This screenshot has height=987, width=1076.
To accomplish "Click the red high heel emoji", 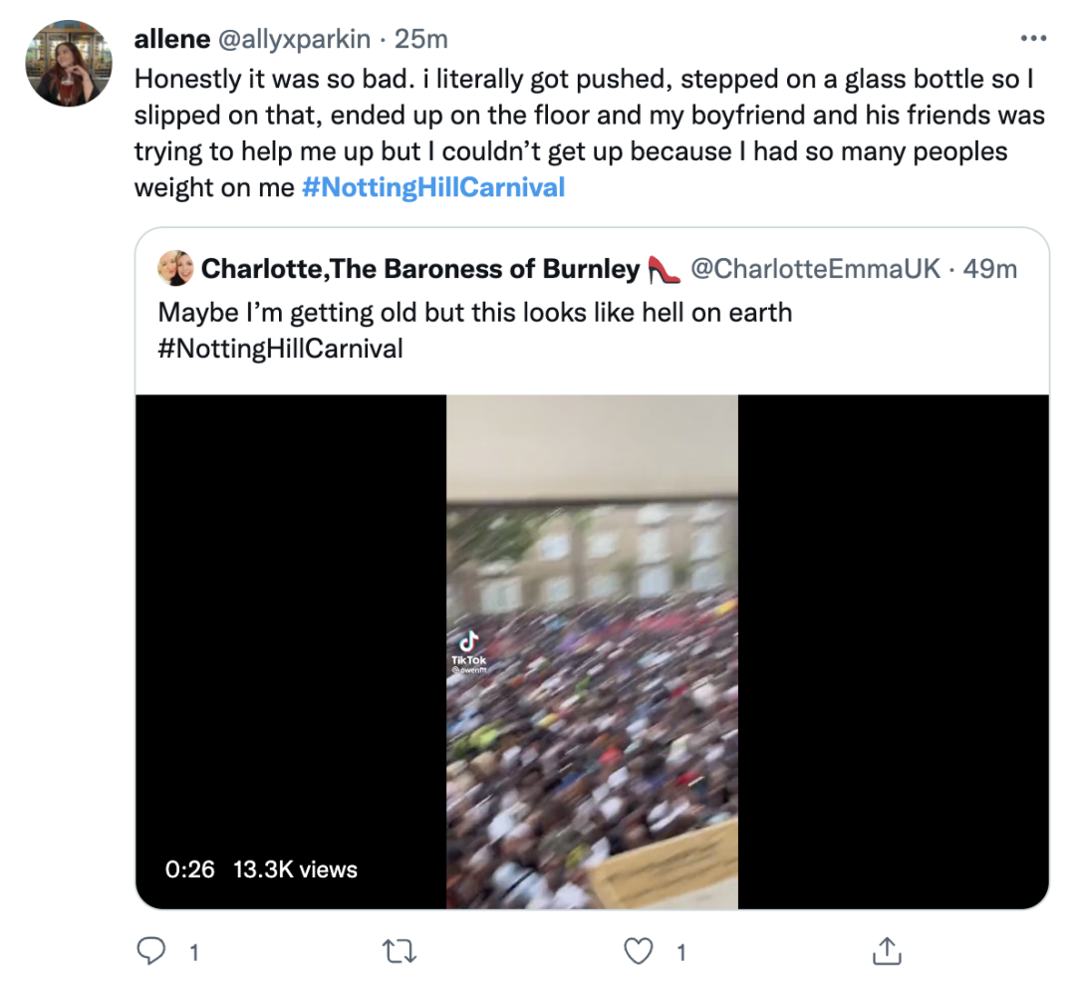I will pos(664,269).
